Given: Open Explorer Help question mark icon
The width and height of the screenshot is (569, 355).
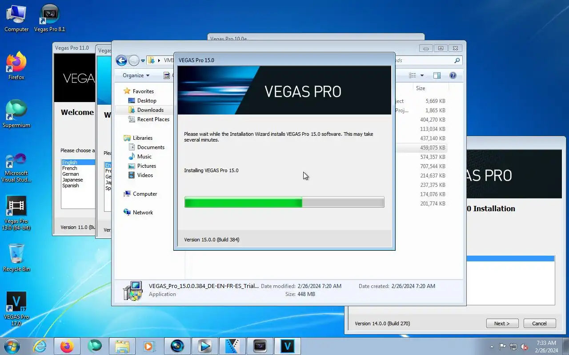Looking at the screenshot, I should [453, 75].
